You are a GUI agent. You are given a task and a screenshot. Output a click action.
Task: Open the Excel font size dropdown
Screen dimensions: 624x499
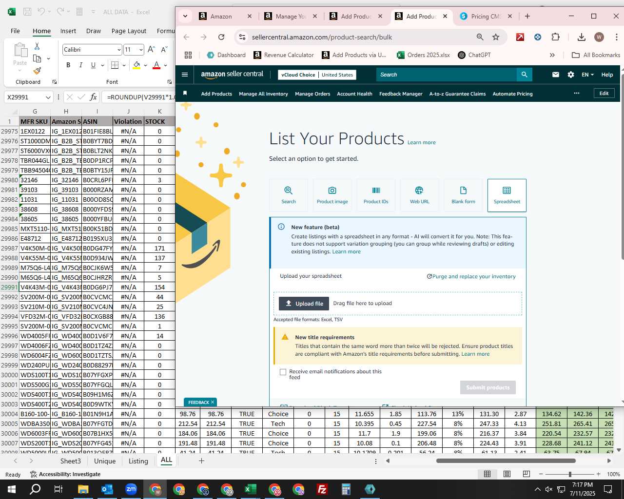coord(141,50)
